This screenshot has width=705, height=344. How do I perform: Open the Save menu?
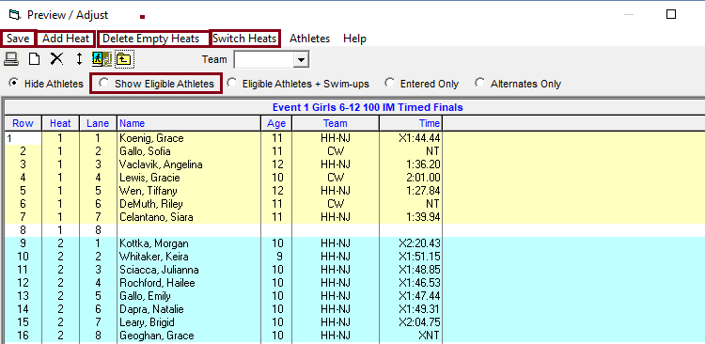click(18, 39)
